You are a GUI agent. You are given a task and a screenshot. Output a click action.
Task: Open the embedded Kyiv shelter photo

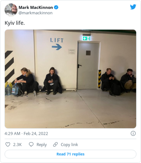(70, 79)
